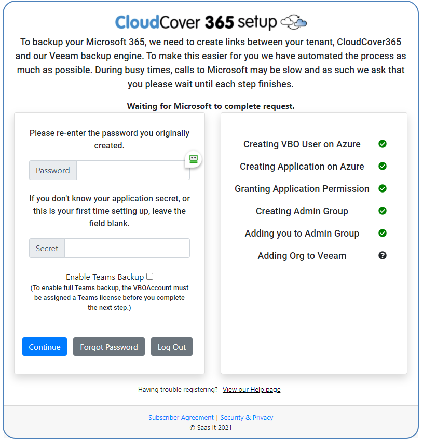Focus the Secret input field
The image size is (423, 439).
coord(127,248)
